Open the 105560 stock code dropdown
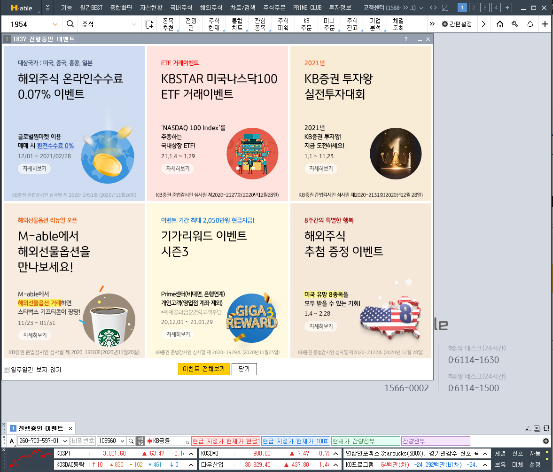Screen dimensions: 553x472 tap(122, 441)
